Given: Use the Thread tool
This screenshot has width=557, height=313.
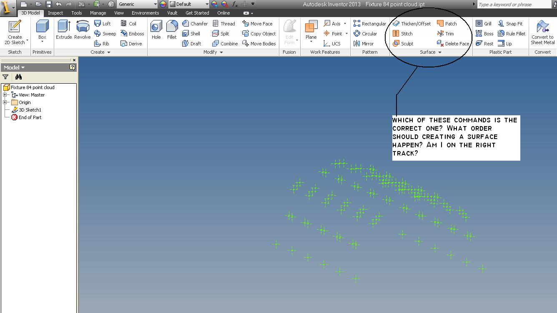Looking at the screenshot, I should 223,24.
